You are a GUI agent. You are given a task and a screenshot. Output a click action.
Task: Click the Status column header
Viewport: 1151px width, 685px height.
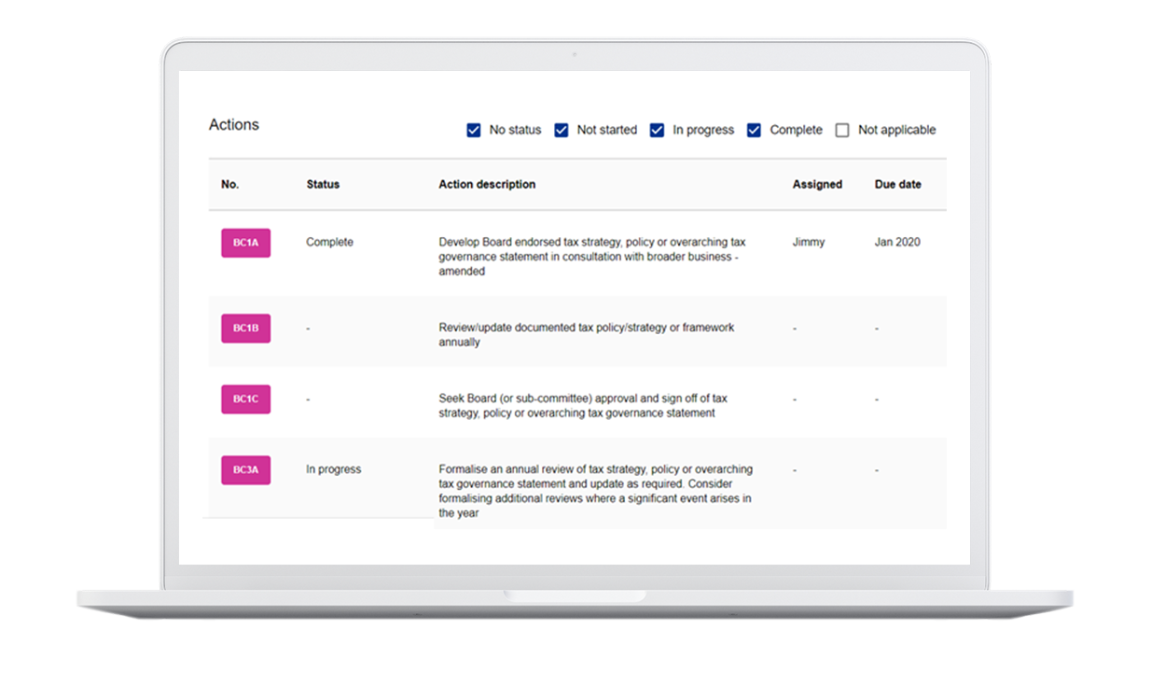pyautogui.click(x=323, y=185)
